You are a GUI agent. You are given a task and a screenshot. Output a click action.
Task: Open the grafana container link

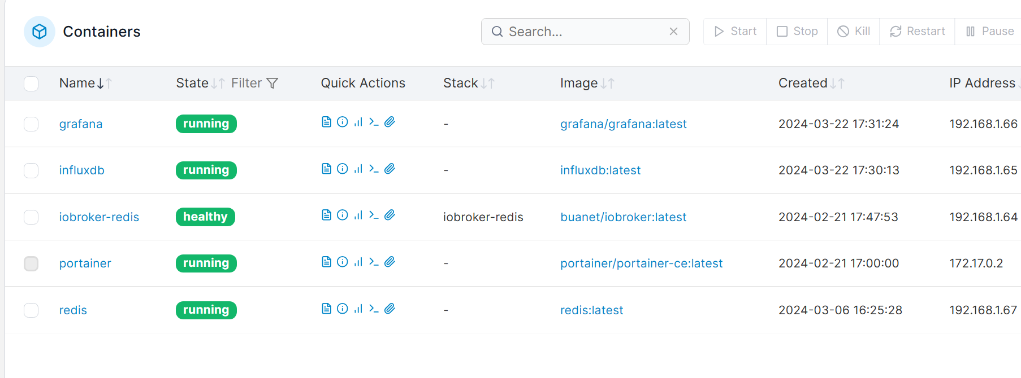81,124
